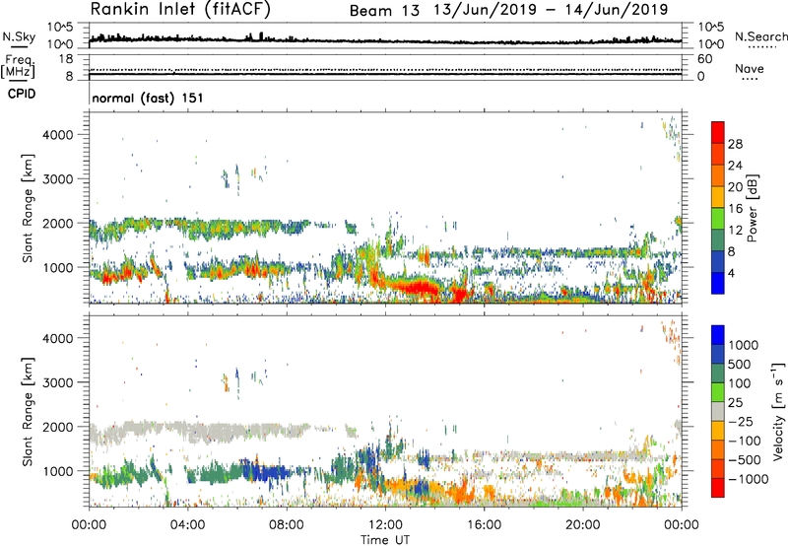Viewport: 788px width, 546px height.
Task: Click the 'CPID' label
Action: coord(22,94)
